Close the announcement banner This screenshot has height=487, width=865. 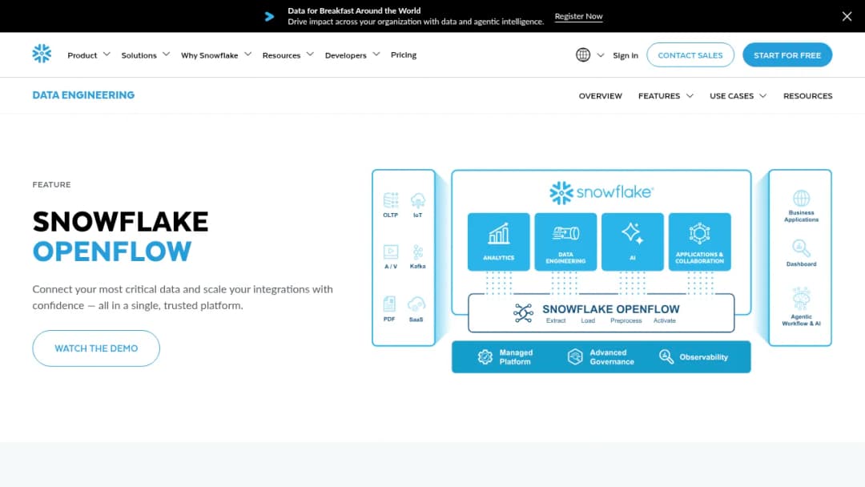[x=847, y=16]
